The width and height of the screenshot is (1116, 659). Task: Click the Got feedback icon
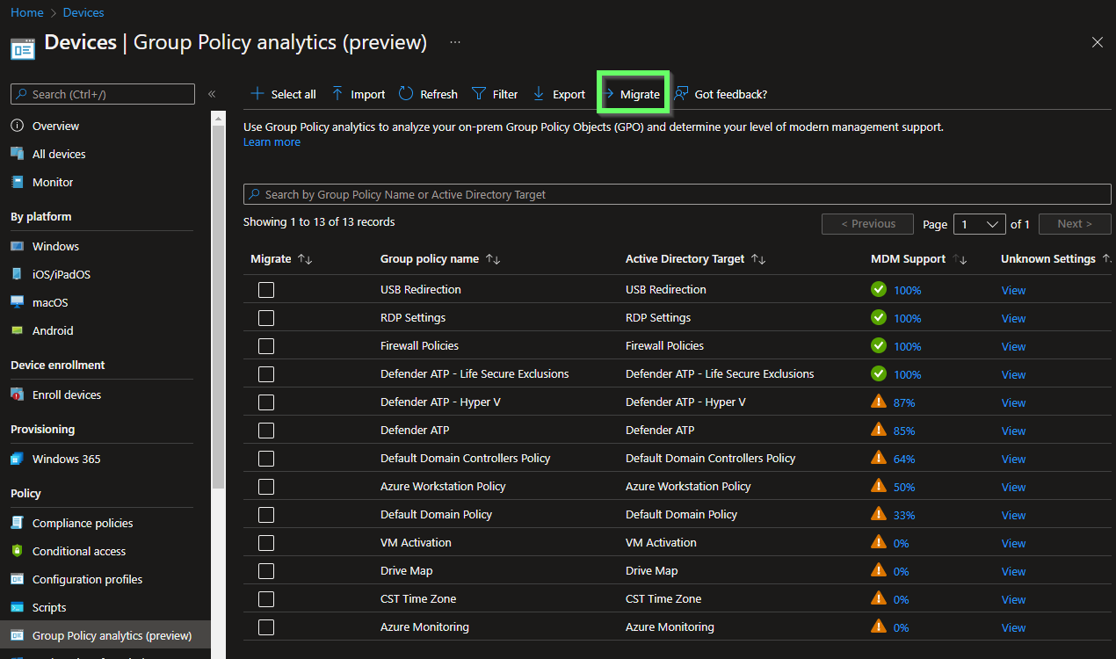681,94
